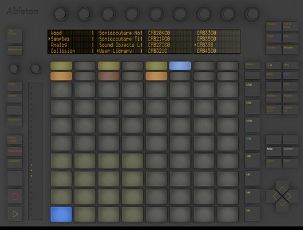The height and width of the screenshot is (230, 303).
Task: Click the right arrow on the directional pad
Action: (x=291, y=196)
